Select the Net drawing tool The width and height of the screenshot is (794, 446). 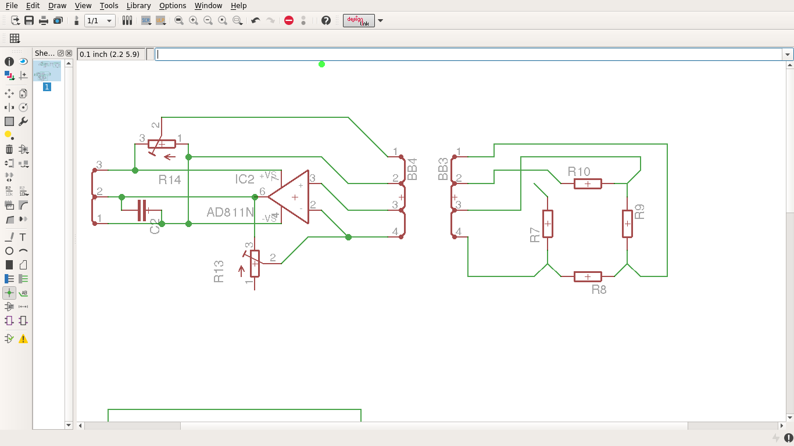click(23, 279)
